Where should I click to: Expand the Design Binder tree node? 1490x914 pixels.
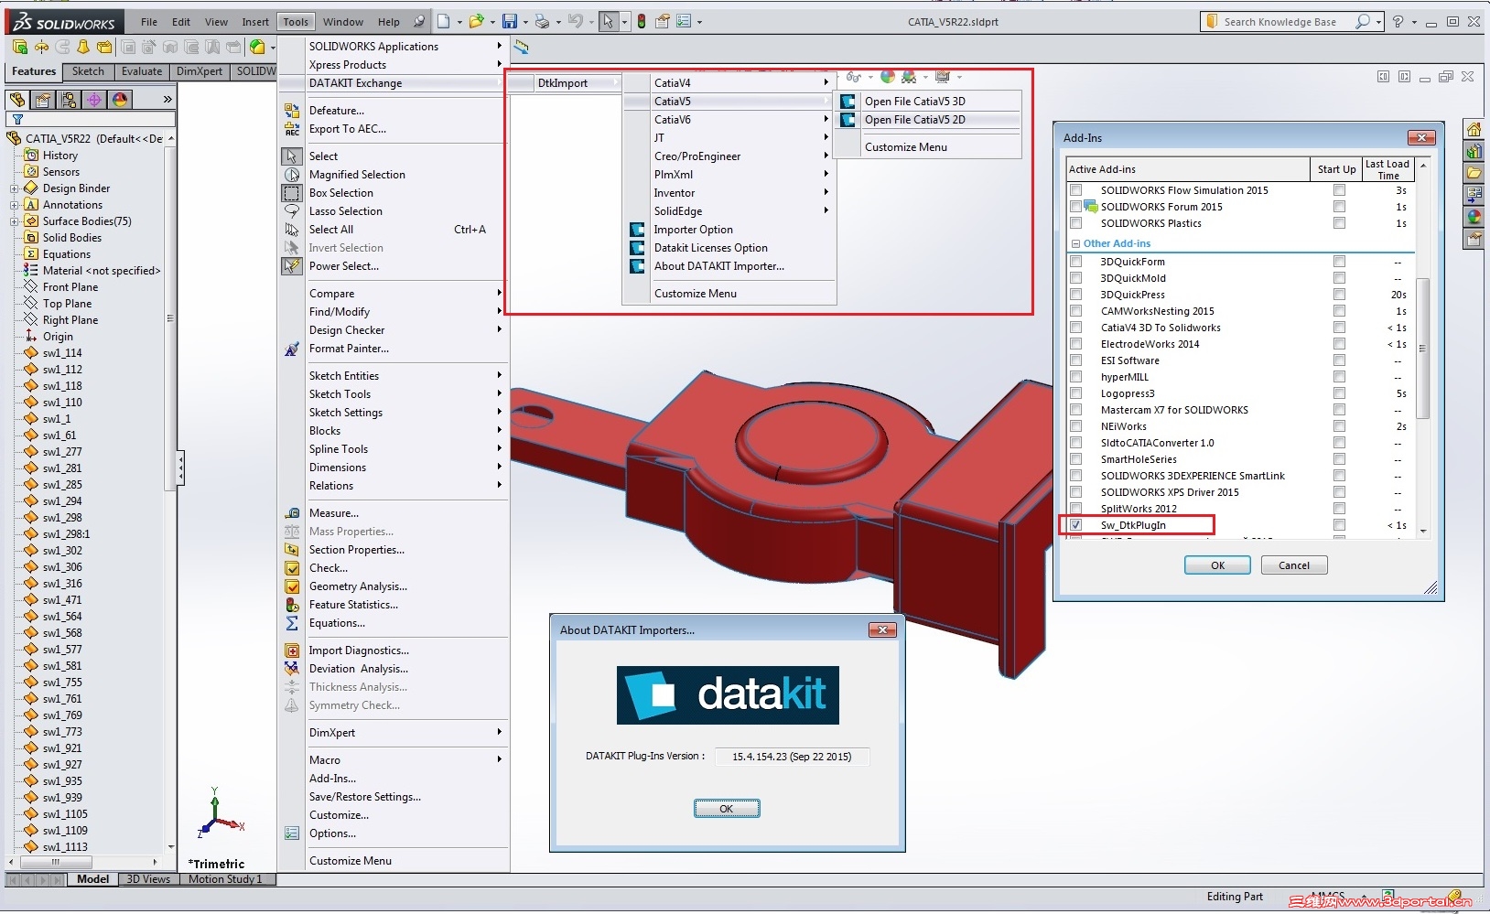(x=14, y=188)
